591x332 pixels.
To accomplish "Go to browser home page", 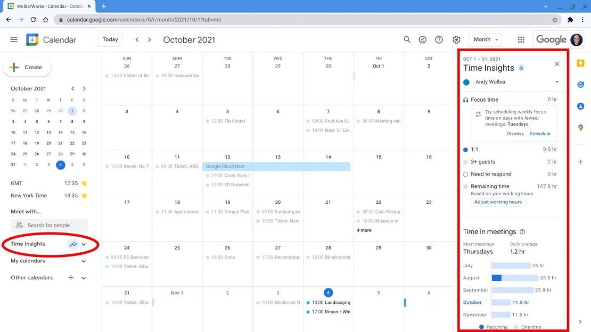I will (x=46, y=20).
